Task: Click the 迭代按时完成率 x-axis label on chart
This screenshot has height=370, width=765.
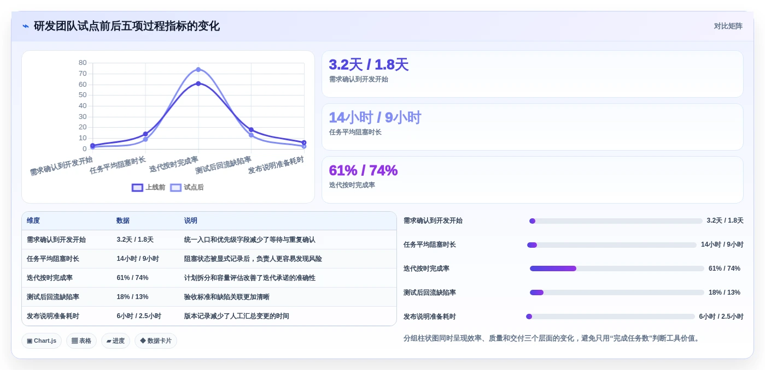Action: 173,164
